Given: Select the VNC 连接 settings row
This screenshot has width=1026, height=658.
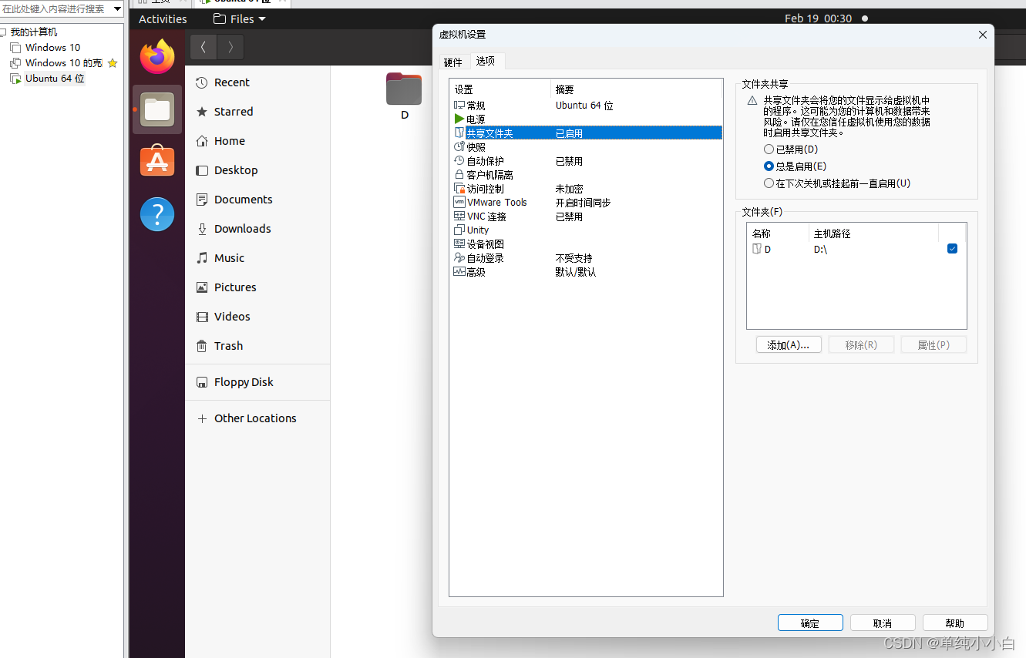Looking at the screenshot, I should pos(586,217).
